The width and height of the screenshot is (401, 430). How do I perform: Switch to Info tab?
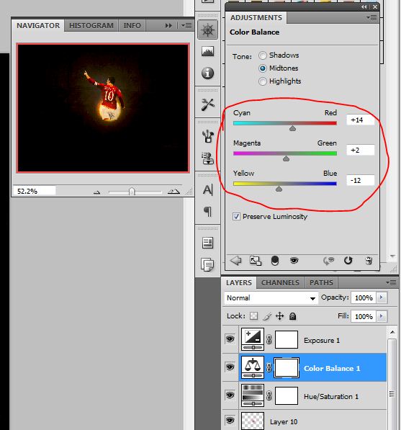132,25
